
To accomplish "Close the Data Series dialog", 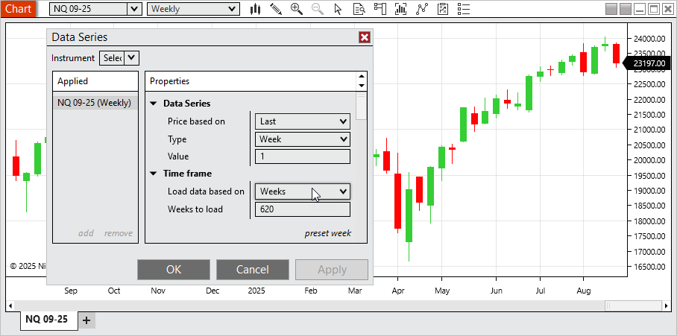I will [364, 37].
